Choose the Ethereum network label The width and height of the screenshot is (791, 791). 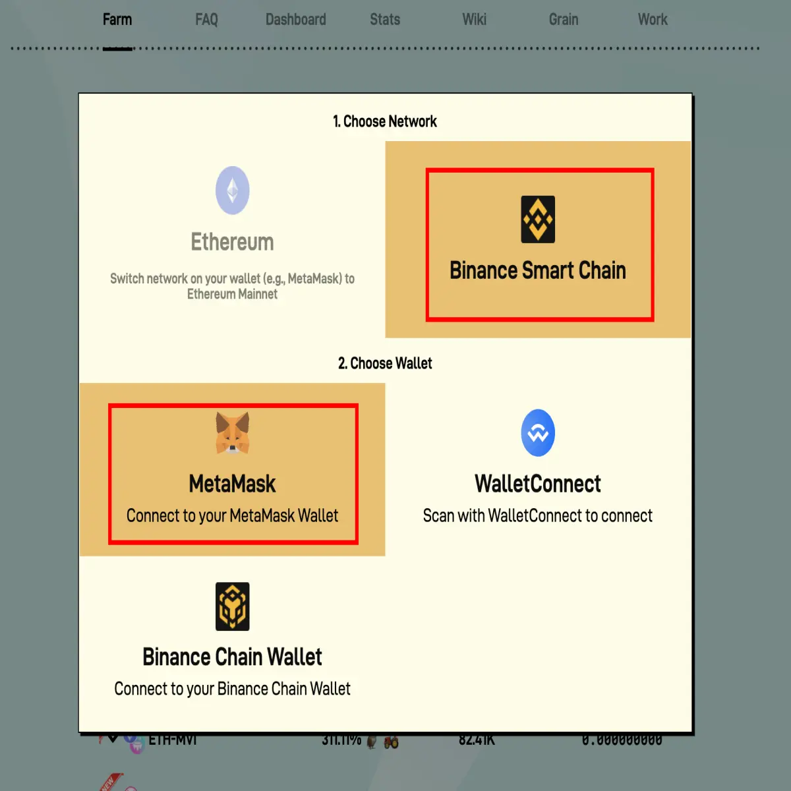pyautogui.click(x=233, y=242)
